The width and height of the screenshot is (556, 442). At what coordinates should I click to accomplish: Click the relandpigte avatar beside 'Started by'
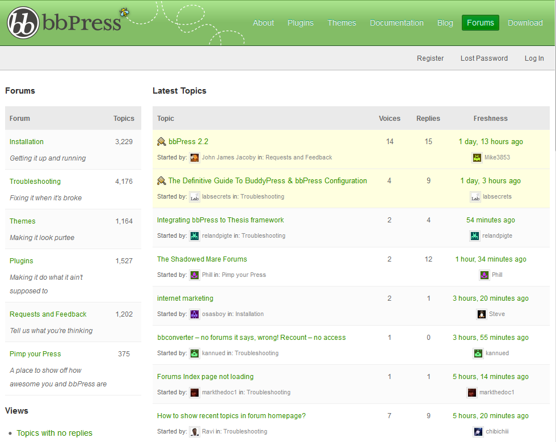[195, 236]
